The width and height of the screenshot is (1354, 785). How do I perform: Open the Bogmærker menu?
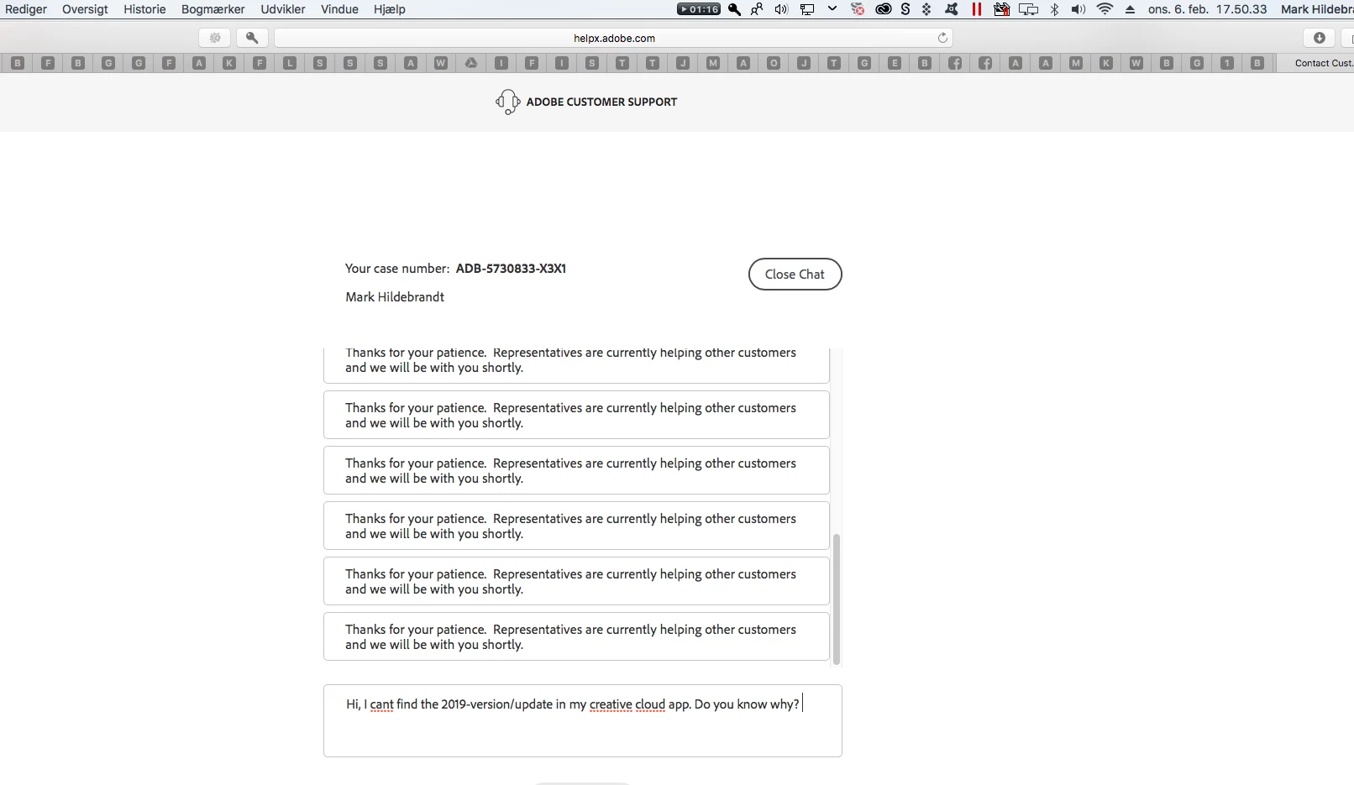tap(213, 9)
